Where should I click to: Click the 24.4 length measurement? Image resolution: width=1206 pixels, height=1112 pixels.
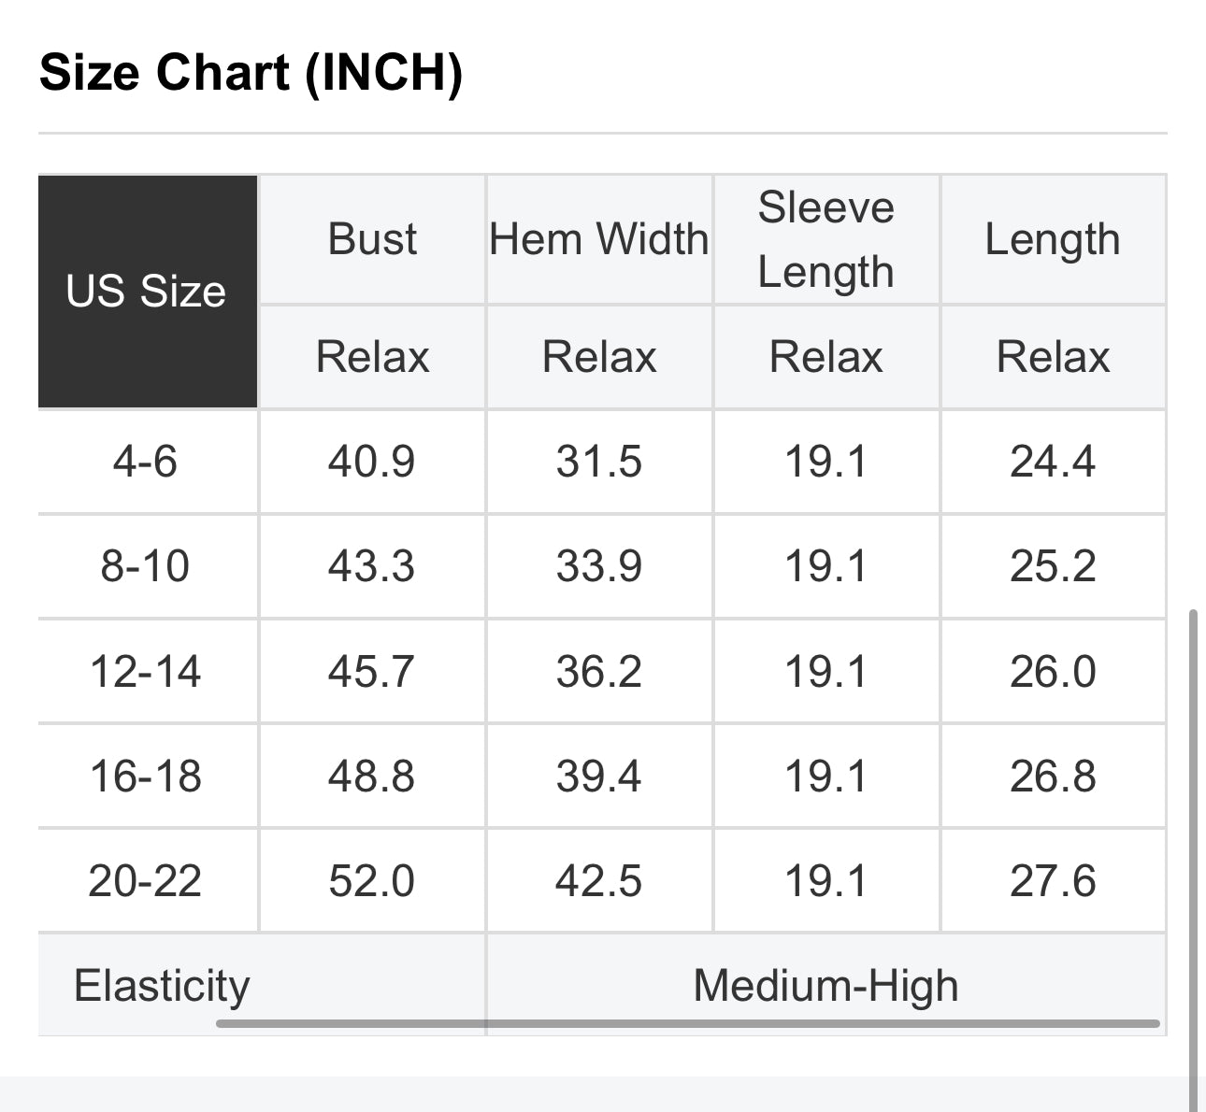point(1053,462)
